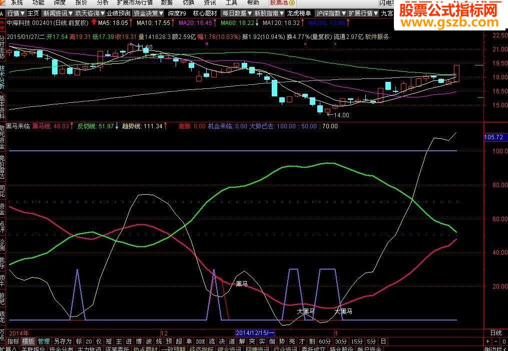Click the 波 indicator shortcut
508x351 pixels.
[x=149, y=342]
